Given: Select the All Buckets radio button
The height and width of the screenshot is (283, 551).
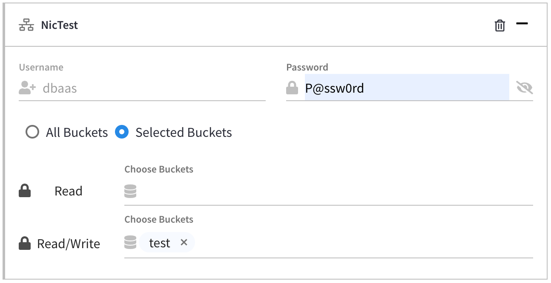Looking at the screenshot, I should tap(32, 132).
